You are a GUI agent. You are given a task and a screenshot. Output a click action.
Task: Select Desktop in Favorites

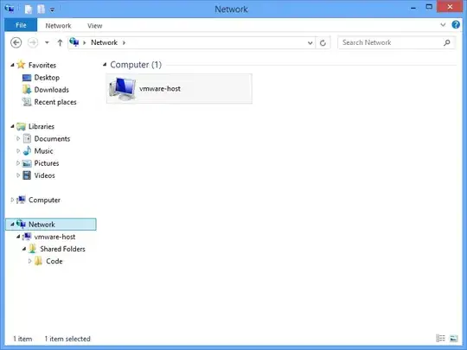(x=47, y=78)
